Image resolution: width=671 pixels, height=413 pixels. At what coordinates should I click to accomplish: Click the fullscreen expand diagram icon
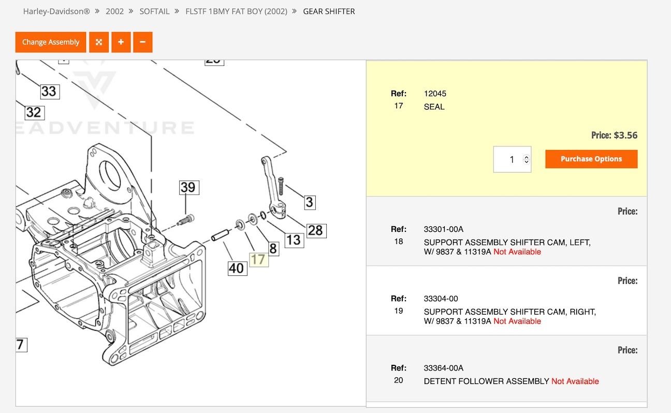click(99, 42)
